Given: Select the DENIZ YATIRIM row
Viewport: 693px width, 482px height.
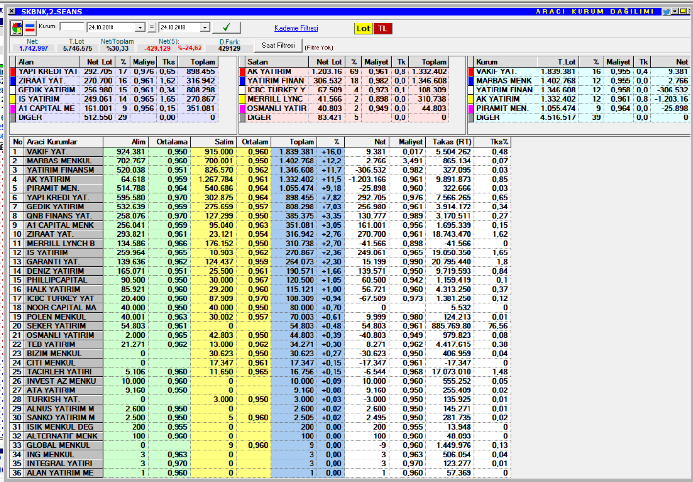Looking at the screenshot, I should 260,271.
